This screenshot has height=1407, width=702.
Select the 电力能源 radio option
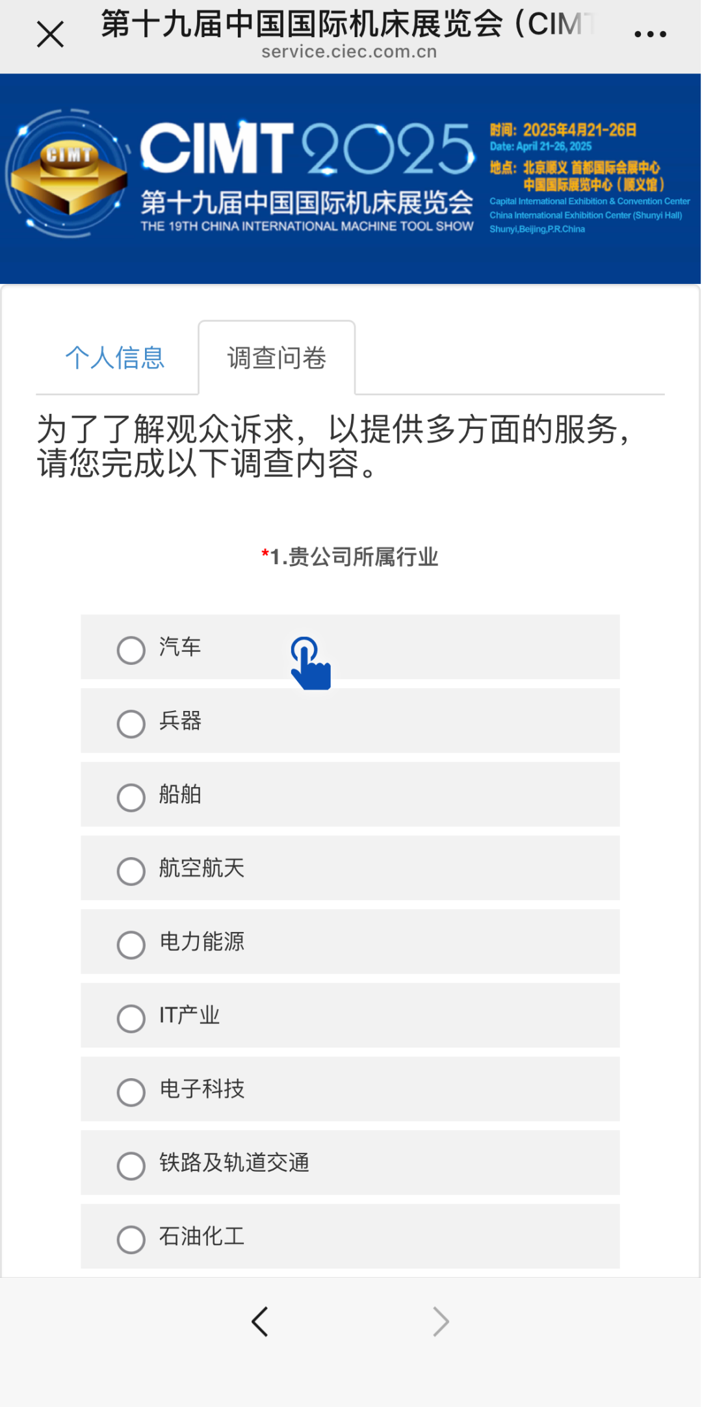tap(350, 942)
